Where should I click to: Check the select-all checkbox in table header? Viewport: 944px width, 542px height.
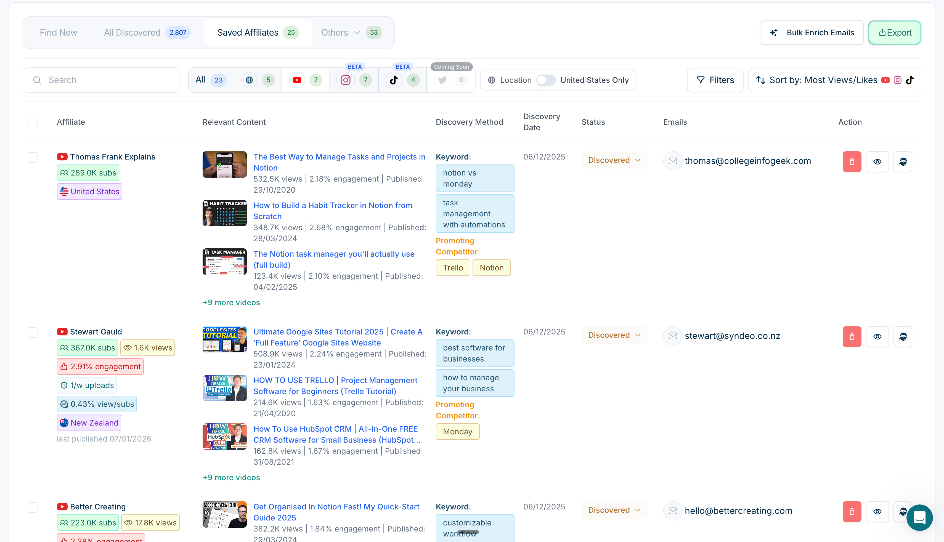(33, 122)
